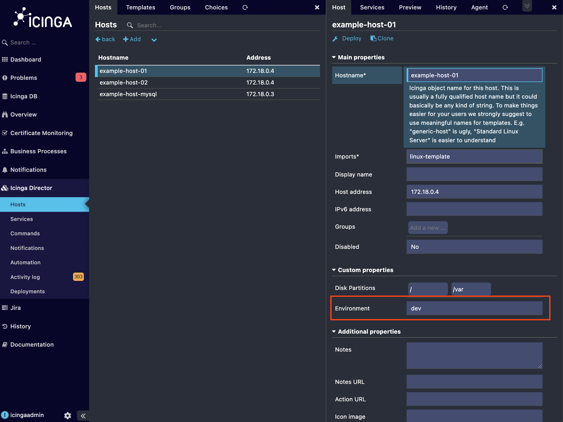Open the Disabled dropdown showing No
Viewport: 563px width, 422px height.
point(474,247)
